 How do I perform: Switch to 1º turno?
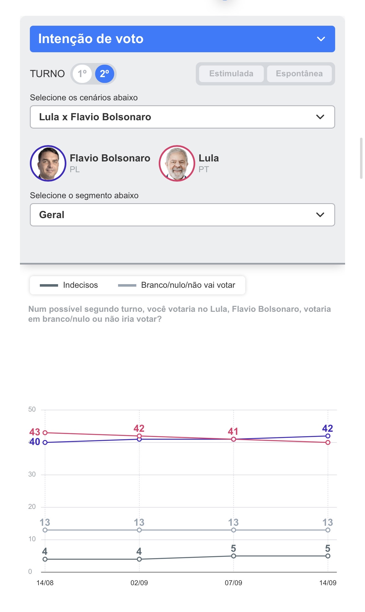tap(82, 74)
